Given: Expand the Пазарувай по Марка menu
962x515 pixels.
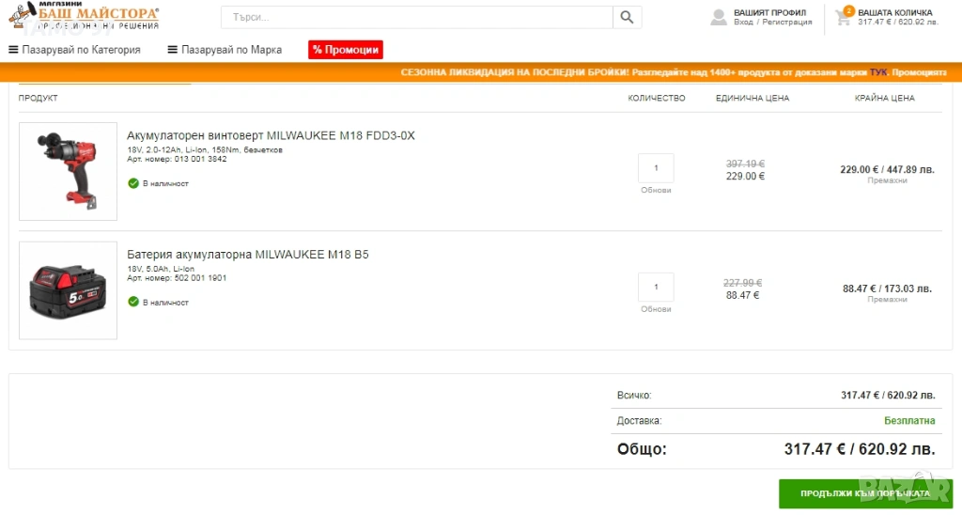Looking at the screenshot, I should (x=225, y=50).
